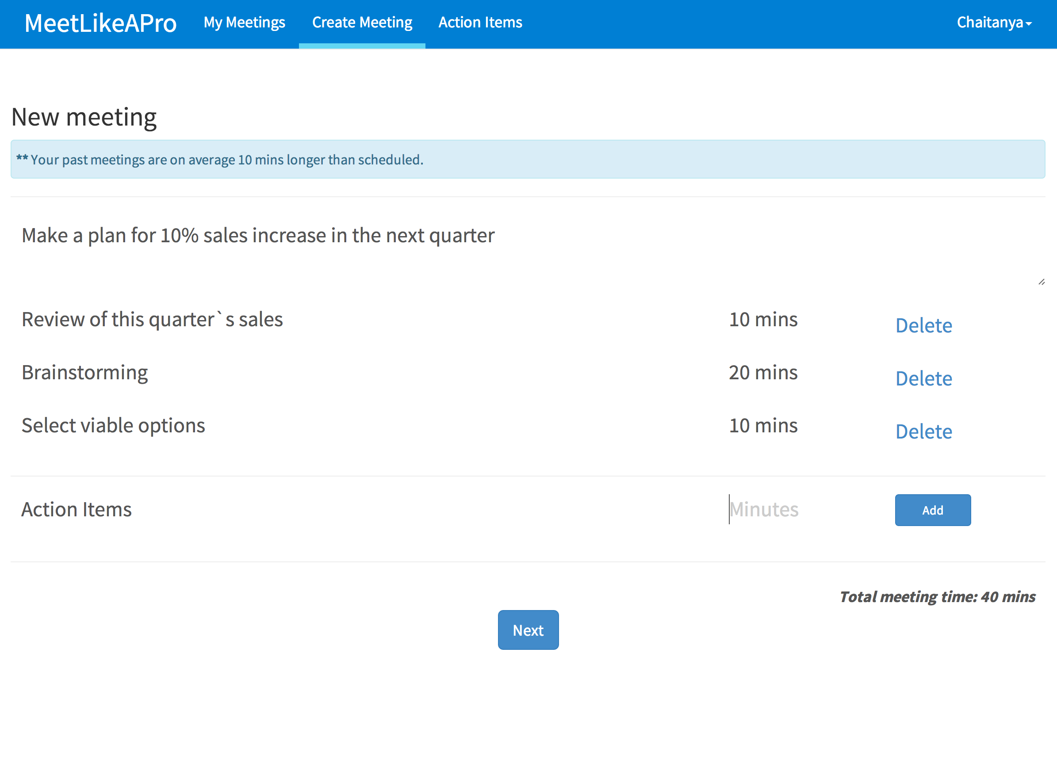Grab the text area resize handle
Image resolution: width=1057 pixels, height=763 pixels.
[x=1041, y=282]
